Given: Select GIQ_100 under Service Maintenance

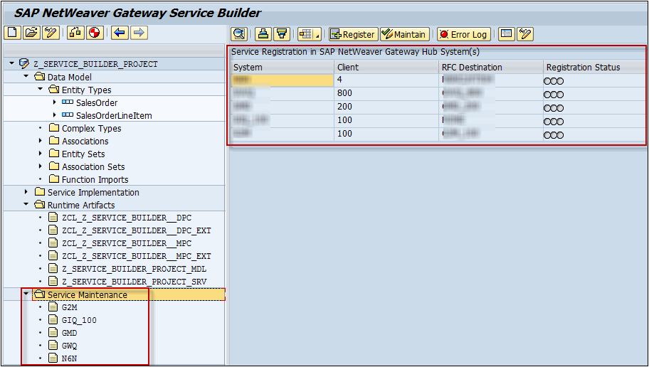Looking at the screenshot, I should tap(78, 320).
